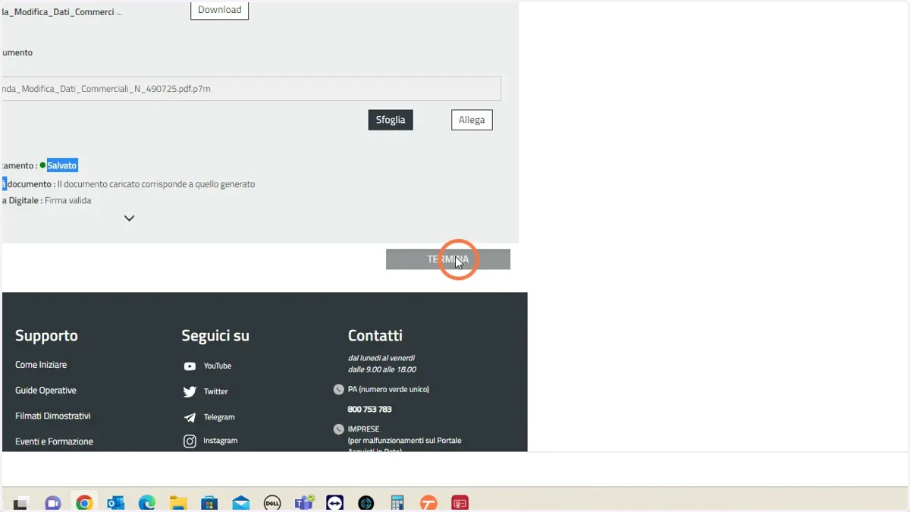Click the phone icon next to PA numero verde
This screenshot has height=512, width=910.
[338, 390]
